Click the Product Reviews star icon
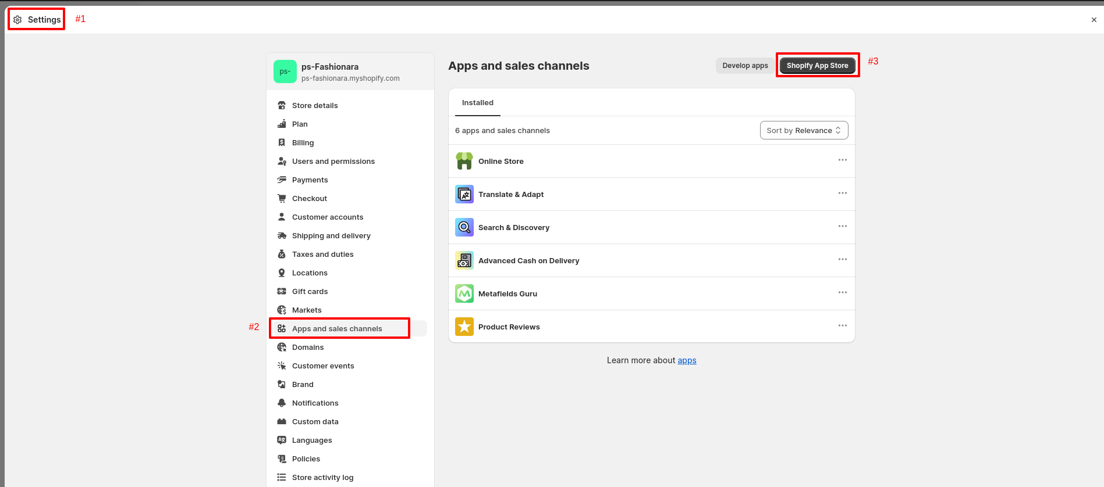 click(x=464, y=327)
